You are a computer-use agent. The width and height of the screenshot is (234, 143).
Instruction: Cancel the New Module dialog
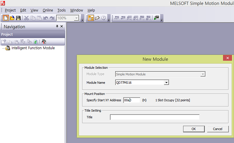(218, 129)
